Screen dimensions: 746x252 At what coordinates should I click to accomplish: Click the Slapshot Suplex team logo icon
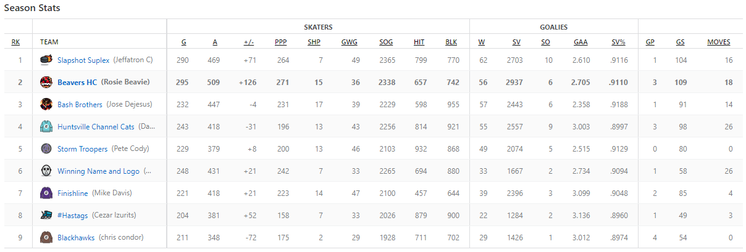click(x=46, y=60)
